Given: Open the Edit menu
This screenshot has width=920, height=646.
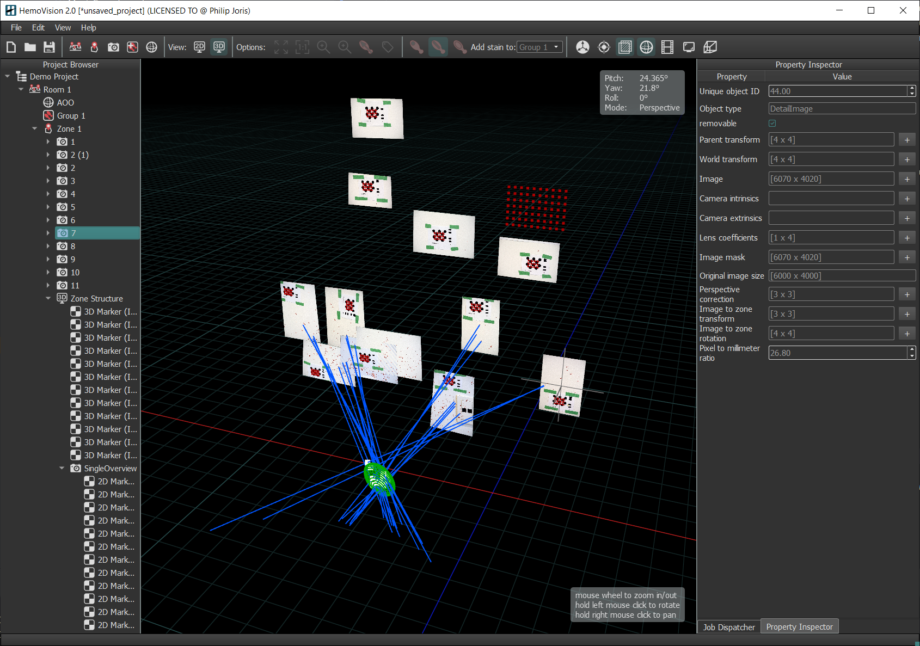Looking at the screenshot, I should (38, 28).
